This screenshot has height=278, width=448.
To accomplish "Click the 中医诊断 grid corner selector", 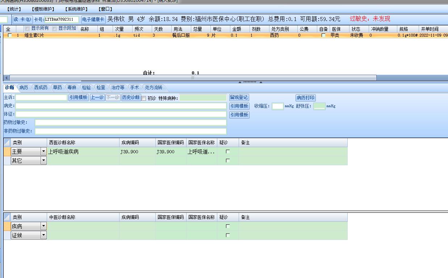I will [x=7, y=217].
